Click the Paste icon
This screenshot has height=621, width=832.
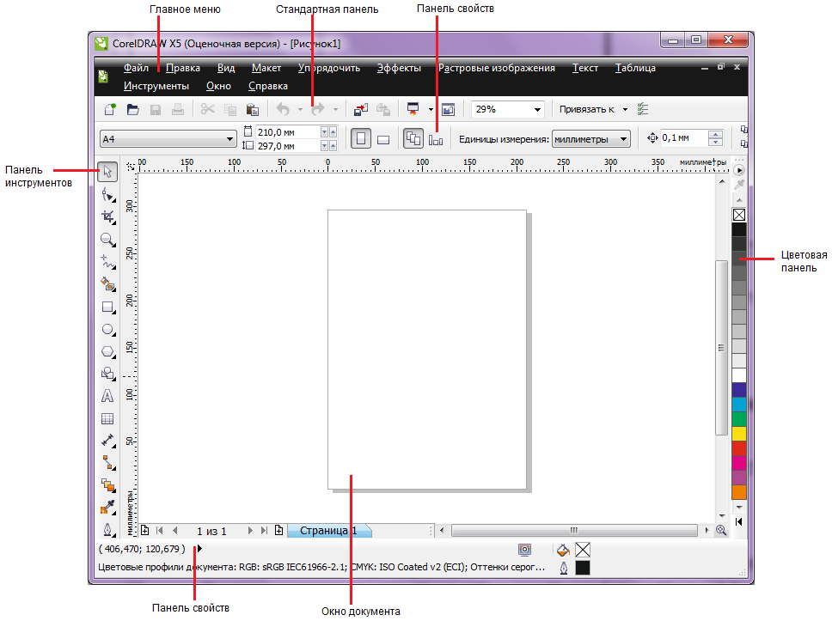(253, 109)
